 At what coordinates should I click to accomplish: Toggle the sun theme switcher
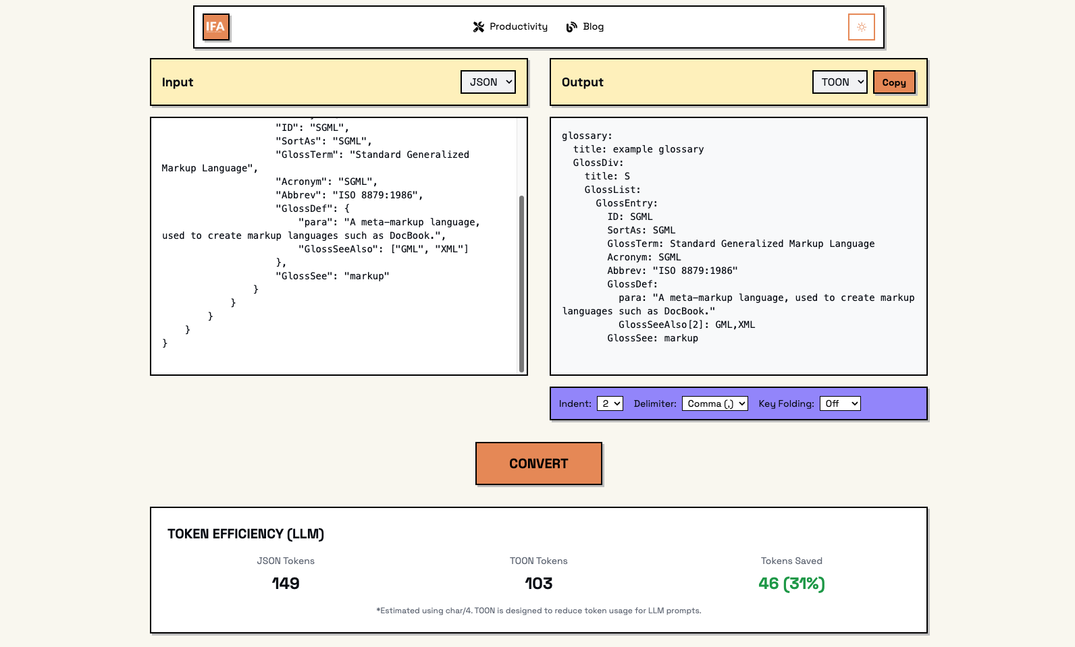pyautogui.click(x=862, y=27)
